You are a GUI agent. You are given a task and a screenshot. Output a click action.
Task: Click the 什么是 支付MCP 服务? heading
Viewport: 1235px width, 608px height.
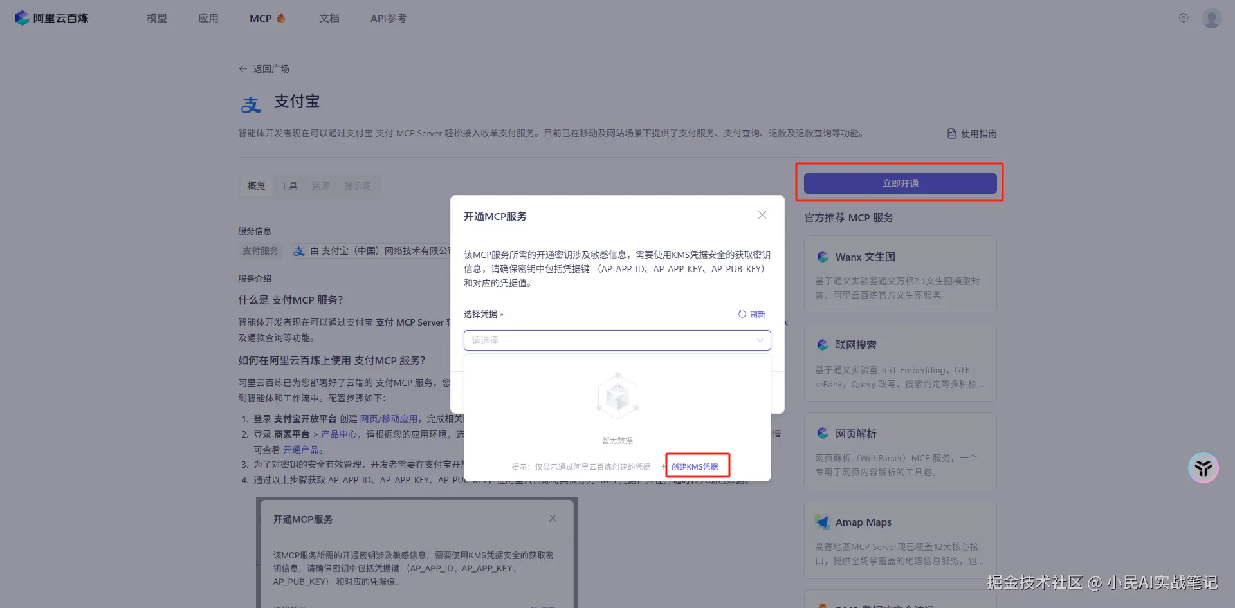pos(291,300)
